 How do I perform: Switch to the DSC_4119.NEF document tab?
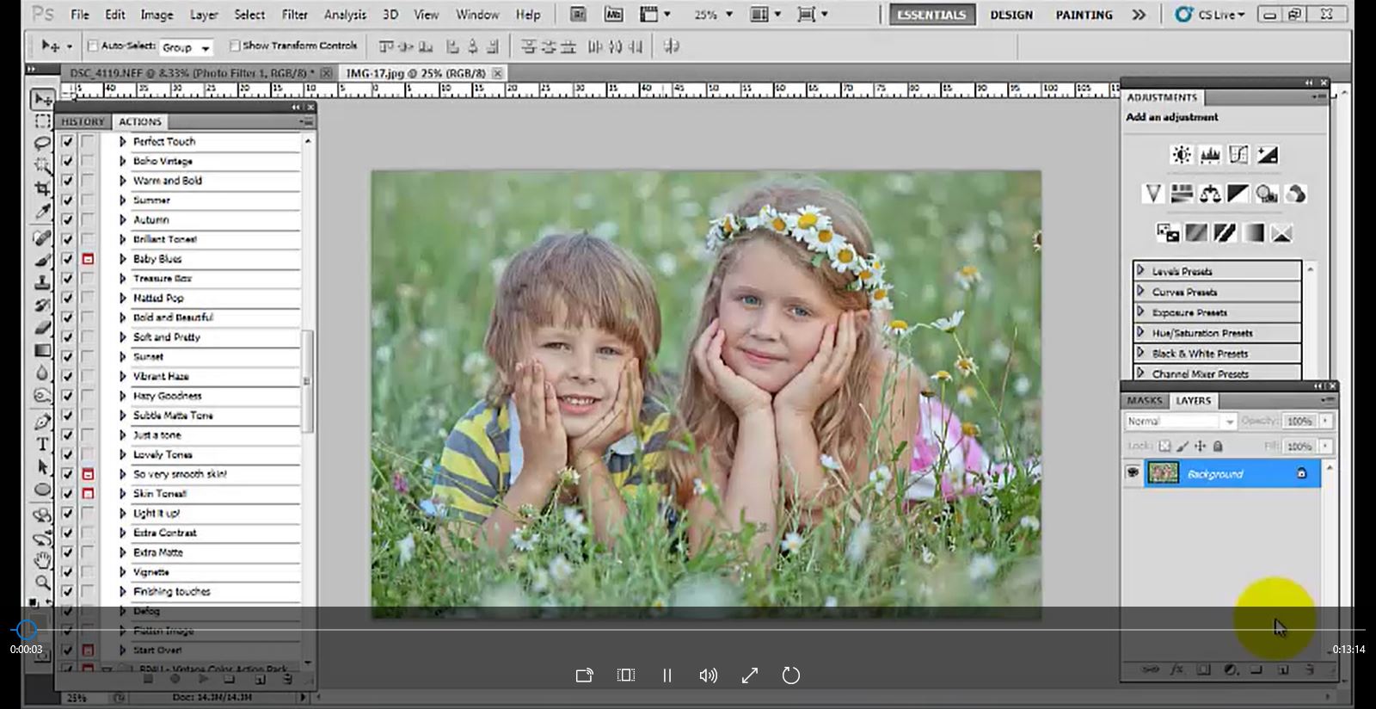tap(193, 73)
